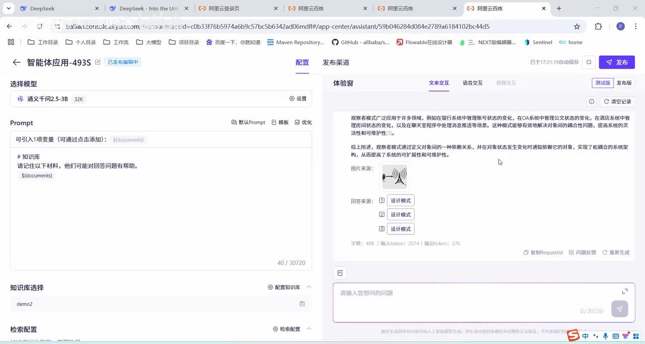Click the 优化 prompt optimize button
645x344 pixels.
(x=303, y=122)
